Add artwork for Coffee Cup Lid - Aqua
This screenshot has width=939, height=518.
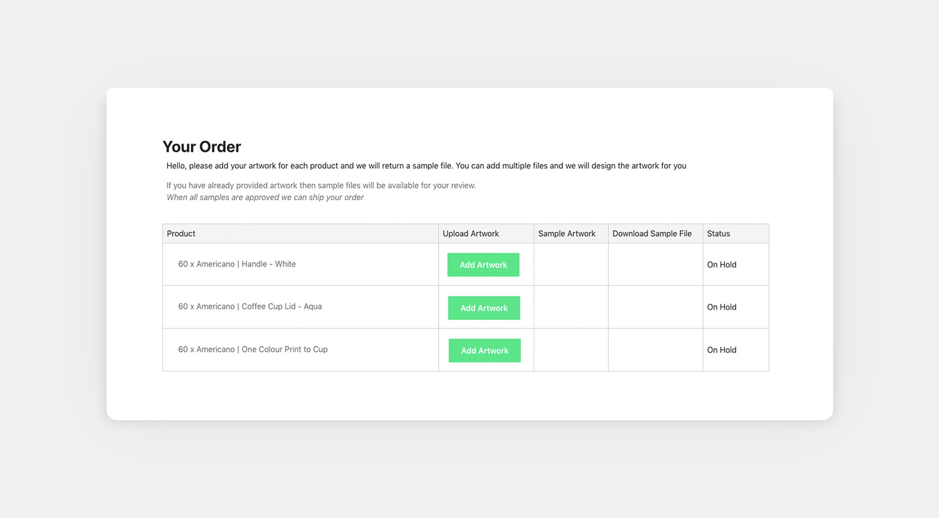(x=484, y=308)
